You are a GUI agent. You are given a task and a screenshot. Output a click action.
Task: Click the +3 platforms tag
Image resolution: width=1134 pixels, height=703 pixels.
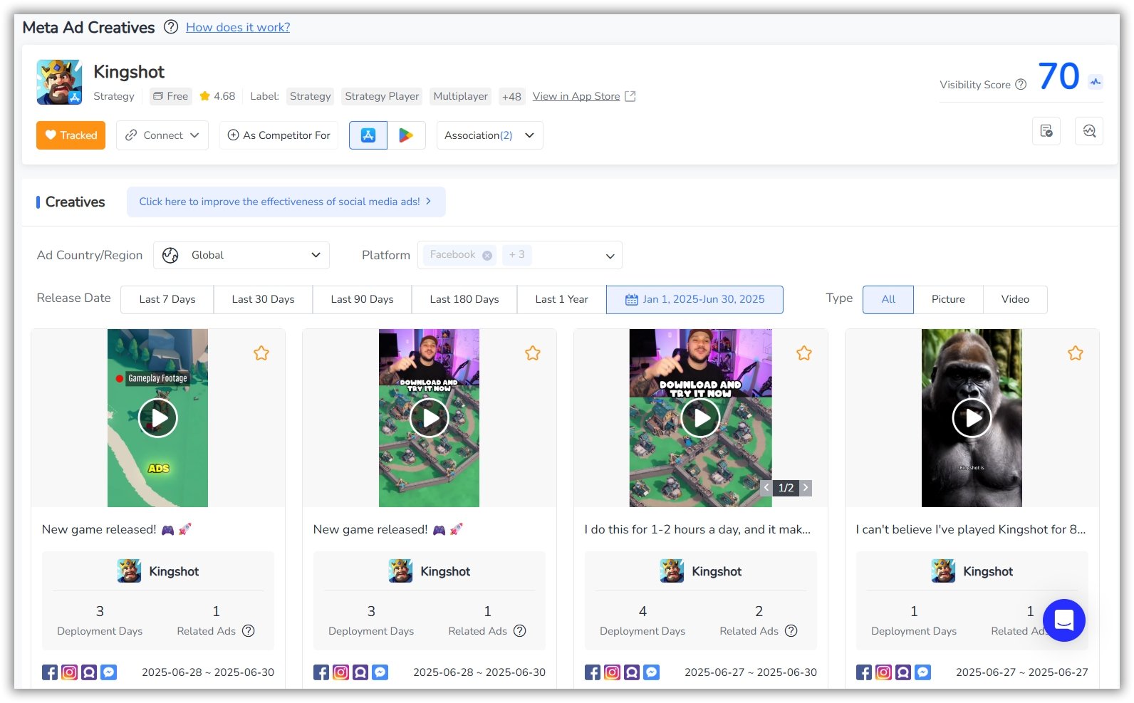516,255
